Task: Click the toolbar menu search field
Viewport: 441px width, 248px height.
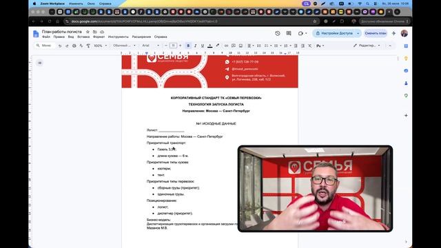Action: 45,45
